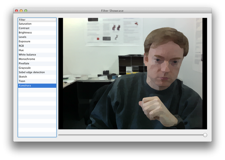Zoom the Filter Showcase window
Screen dimensions: 225x160
point(26,10)
